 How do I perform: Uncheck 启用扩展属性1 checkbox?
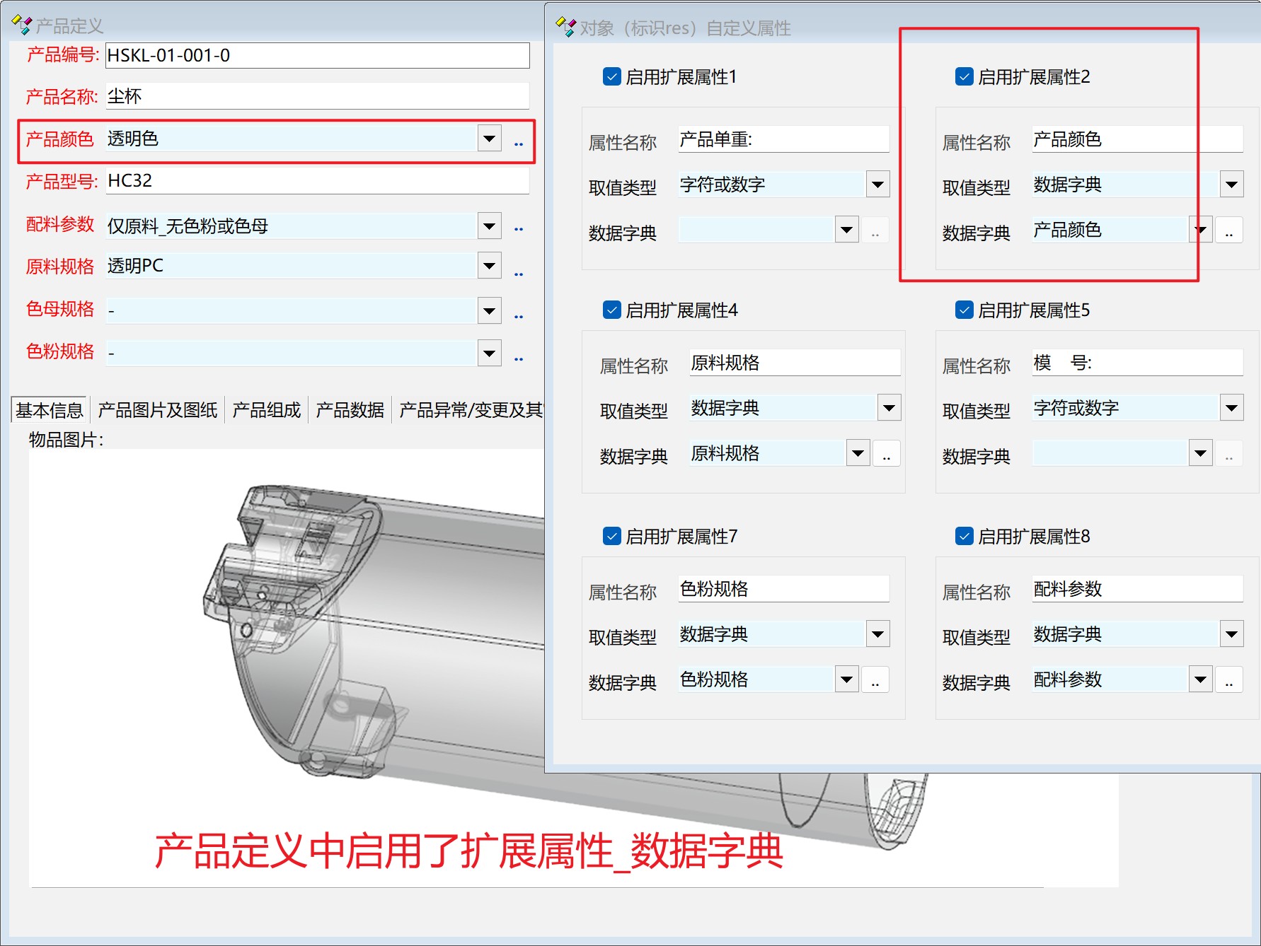[611, 76]
